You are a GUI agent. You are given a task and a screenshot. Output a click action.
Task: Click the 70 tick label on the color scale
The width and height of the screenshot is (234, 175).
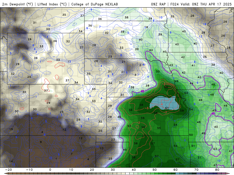196,170
